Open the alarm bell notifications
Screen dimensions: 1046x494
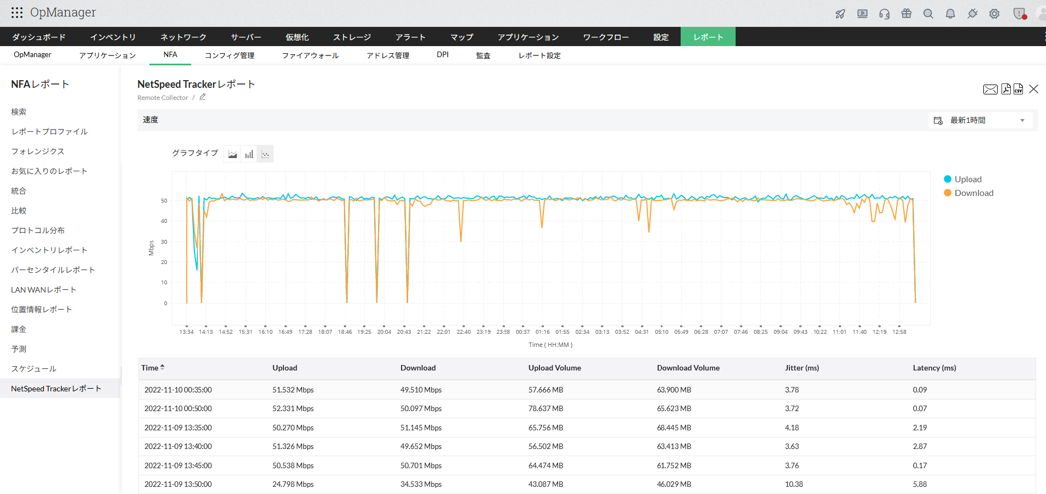pyautogui.click(x=950, y=14)
